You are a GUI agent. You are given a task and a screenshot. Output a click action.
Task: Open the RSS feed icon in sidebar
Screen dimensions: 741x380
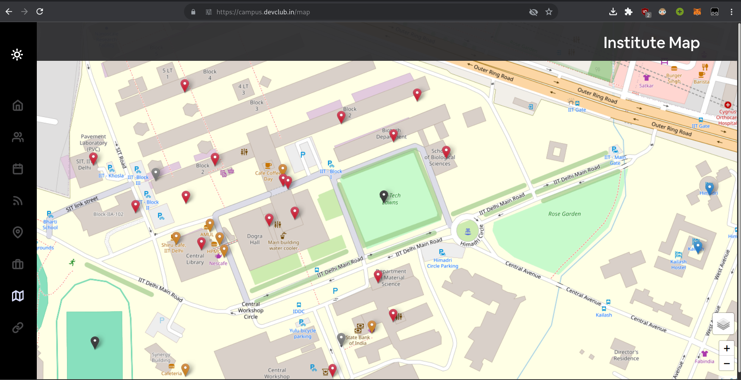18,201
